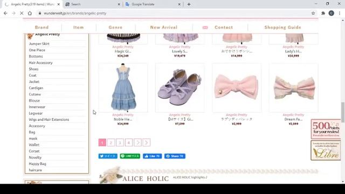Go back to the previous page

click(x=5, y=13)
